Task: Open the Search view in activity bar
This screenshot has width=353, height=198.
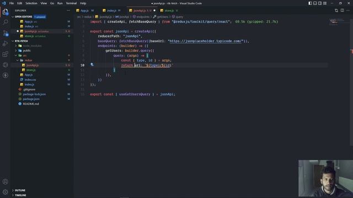Action: point(5,22)
